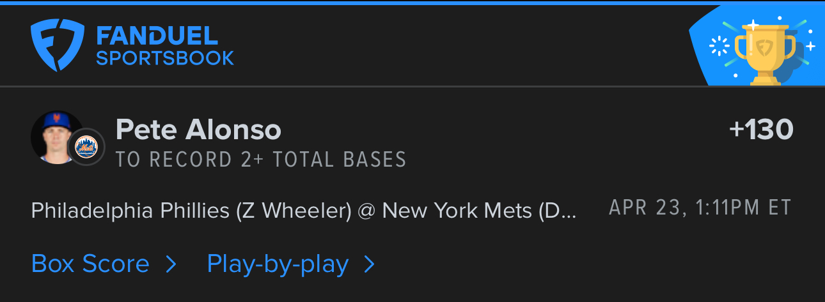Image resolution: width=825 pixels, height=302 pixels.
Task: Expand the chevron beside Play-by-play
Action: point(369,264)
